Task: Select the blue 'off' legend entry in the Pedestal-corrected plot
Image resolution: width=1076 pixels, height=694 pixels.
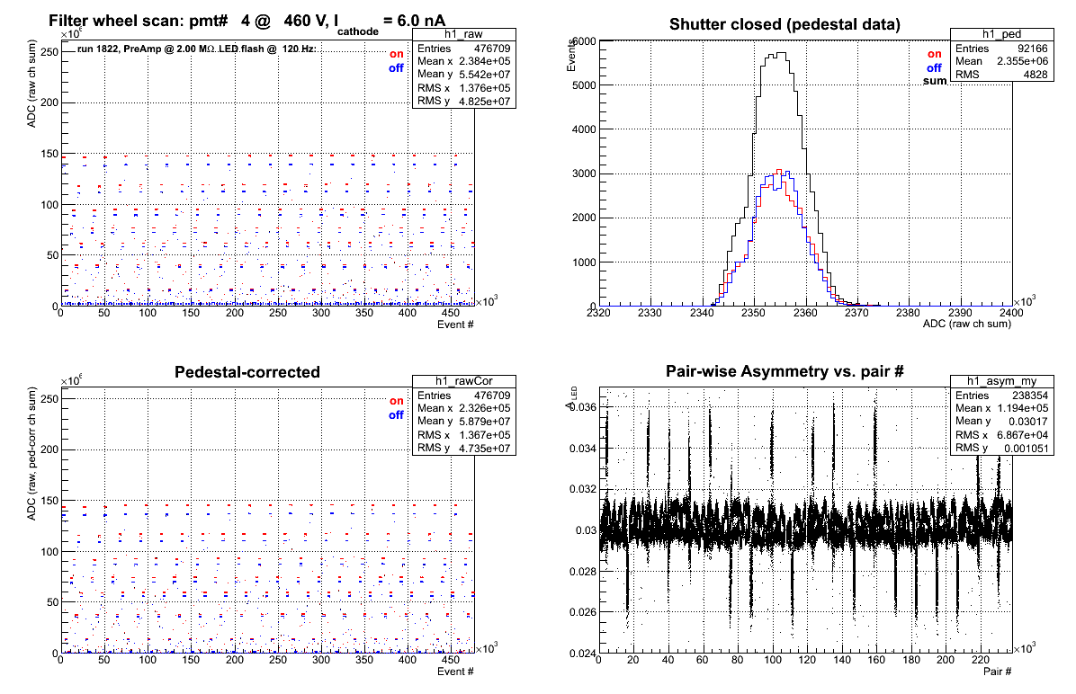Action: [x=396, y=415]
